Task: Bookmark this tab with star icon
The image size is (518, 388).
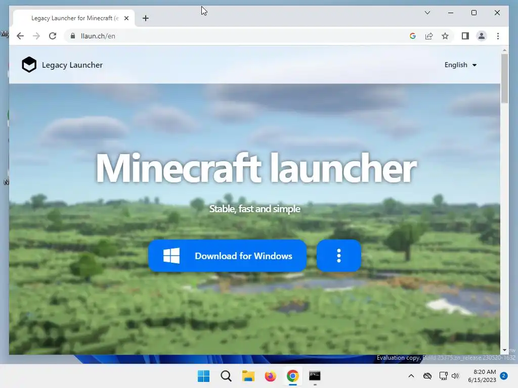Action: (x=445, y=36)
